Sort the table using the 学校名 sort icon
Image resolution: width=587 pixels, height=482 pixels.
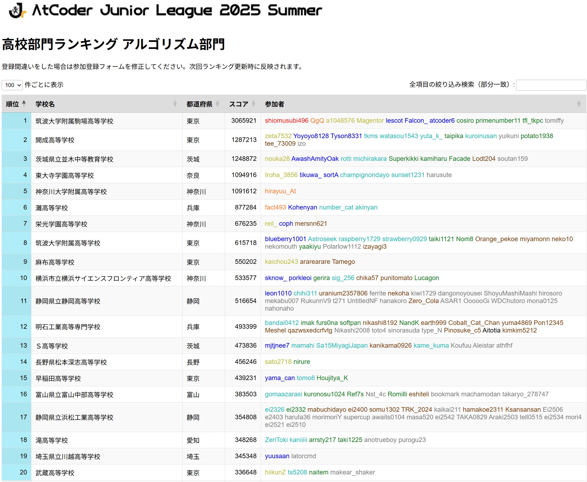(x=175, y=104)
